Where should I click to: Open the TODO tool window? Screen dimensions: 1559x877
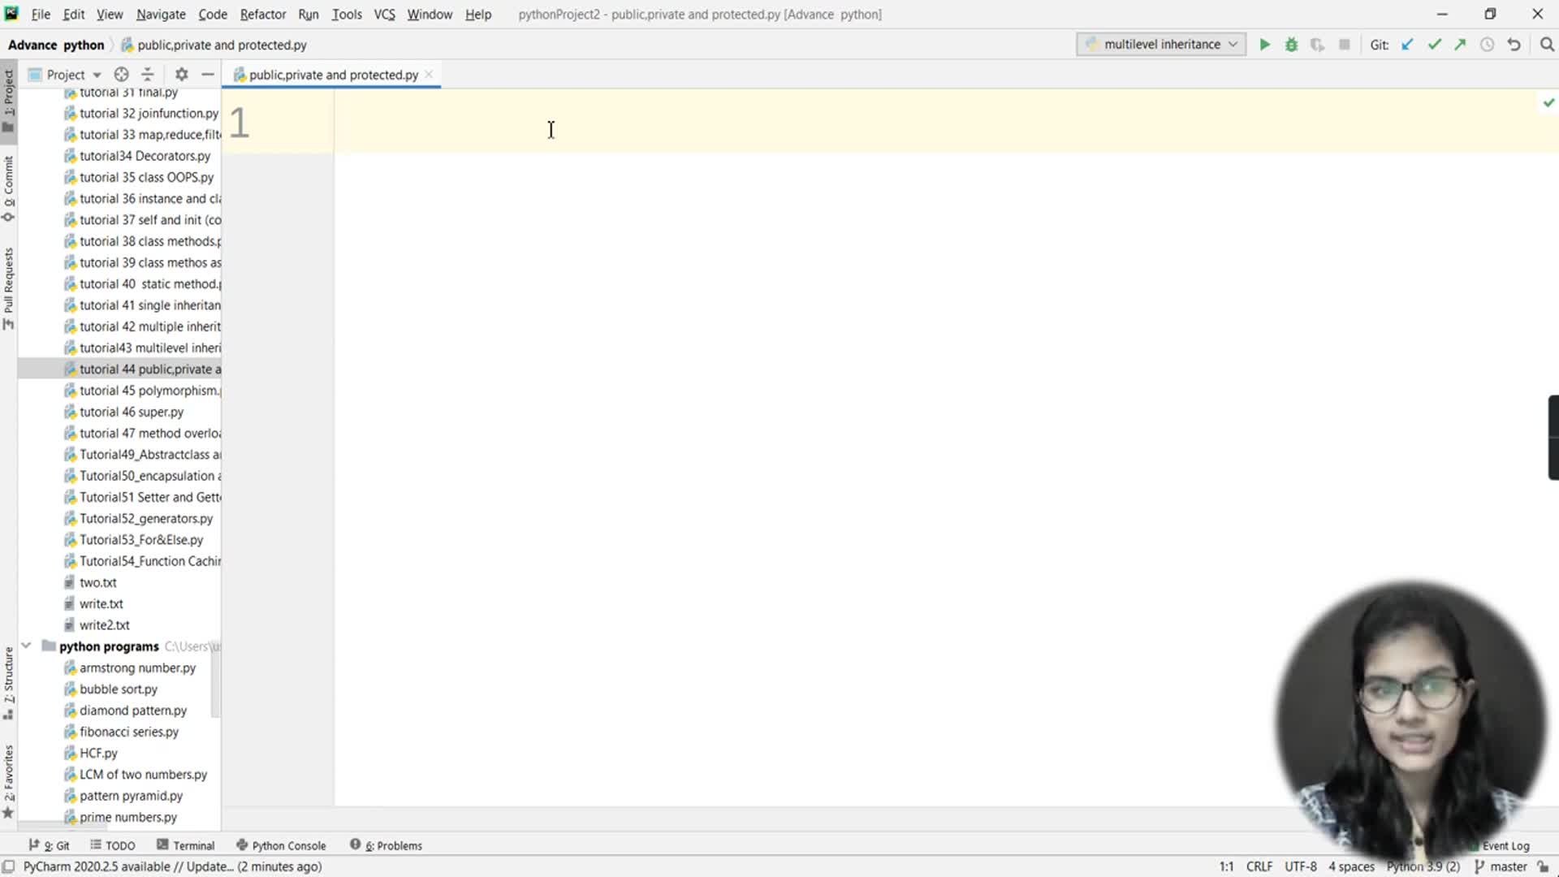[x=113, y=845]
